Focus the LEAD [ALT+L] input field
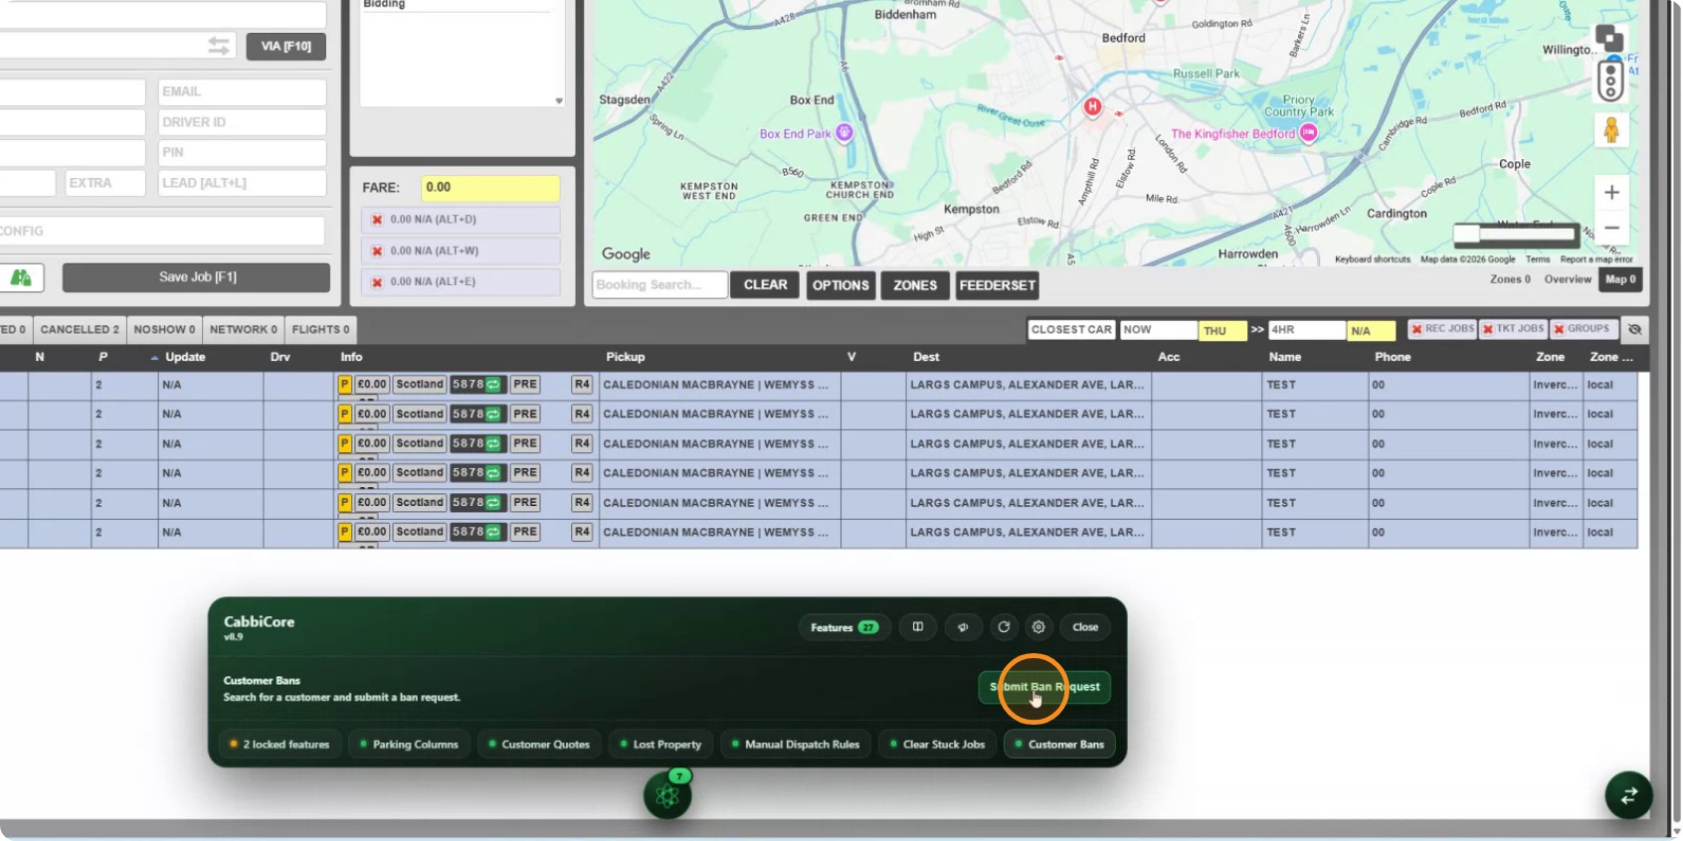 click(242, 183)
